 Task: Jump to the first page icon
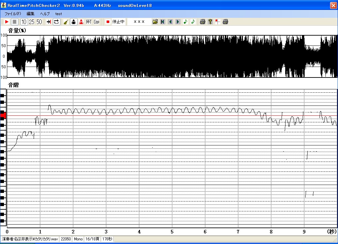pyautogui.click(x=163, y=22)
